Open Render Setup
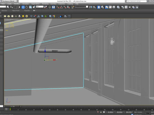154x115 pixels. click(x=123, y=7)
